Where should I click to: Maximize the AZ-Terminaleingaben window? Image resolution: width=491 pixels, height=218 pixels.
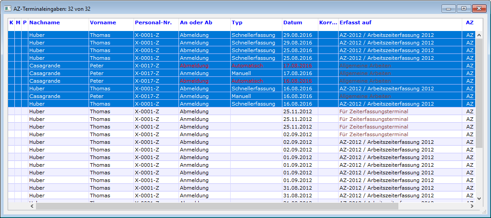462,8
